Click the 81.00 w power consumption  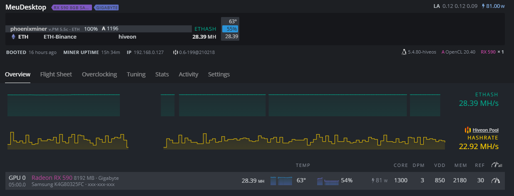tap(496, 6)
